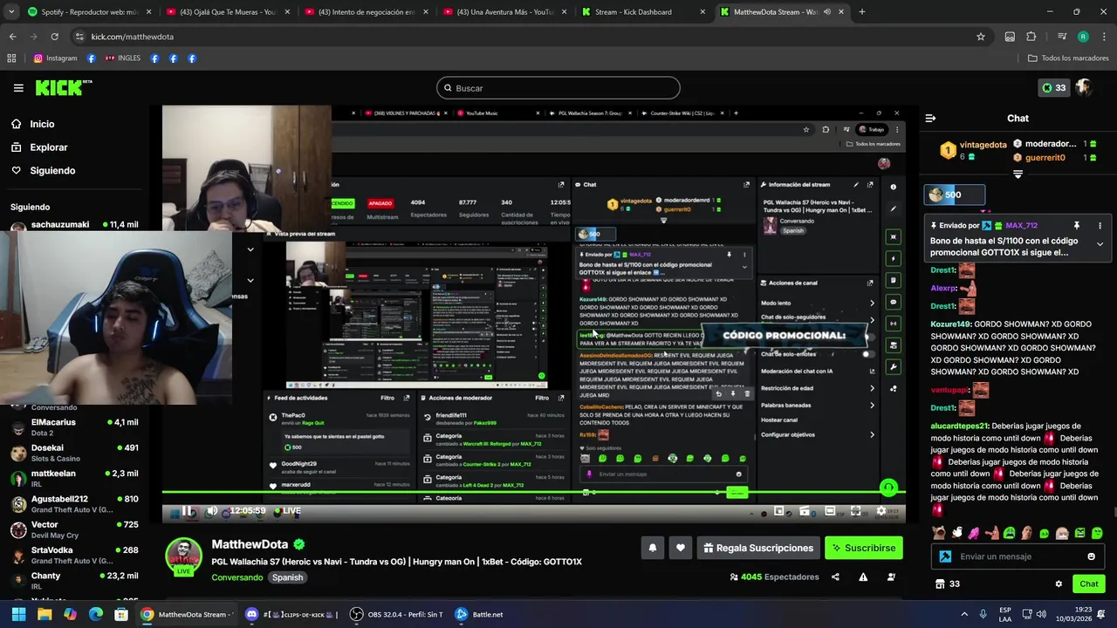Open sachauzumaki channel in sidebar
Image resolution: width=1117 pixels, height=628 pixels.
click(74, 225)
